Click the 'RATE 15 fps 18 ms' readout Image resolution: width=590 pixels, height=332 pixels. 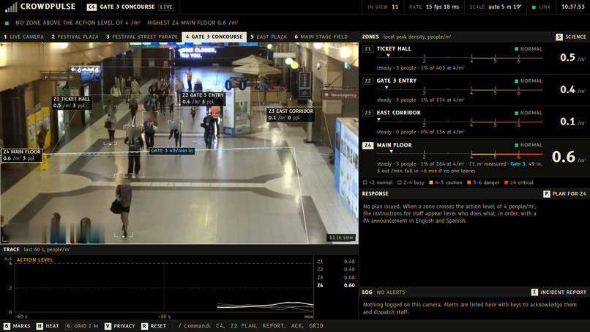click(434, 7)
